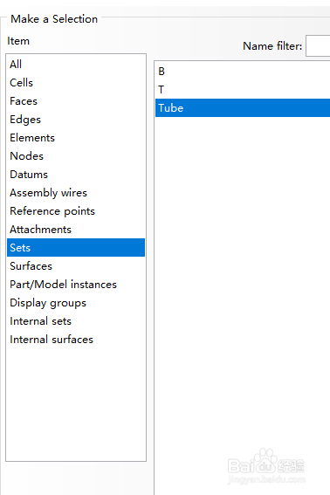Select the Elements item type
Image resolution: width=330 pixels, height=495 pixels.
point(76,138)
